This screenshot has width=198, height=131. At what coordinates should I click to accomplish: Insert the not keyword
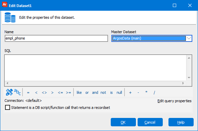point(103,92)
